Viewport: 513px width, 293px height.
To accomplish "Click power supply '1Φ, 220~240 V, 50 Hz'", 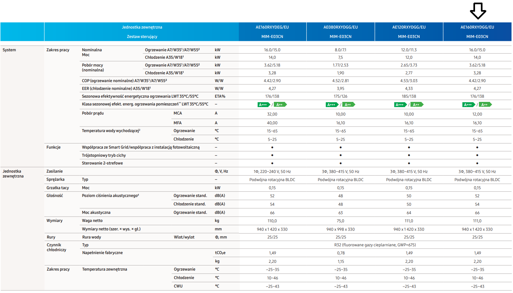I will (x=272, y=172).
